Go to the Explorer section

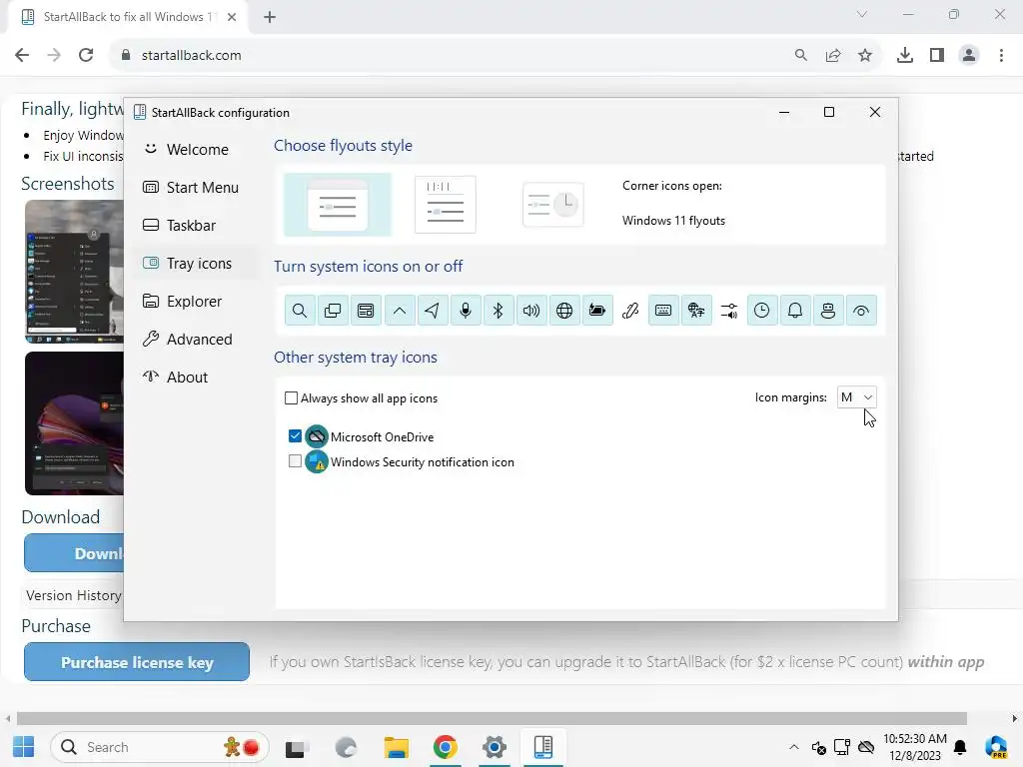(197, 302)
